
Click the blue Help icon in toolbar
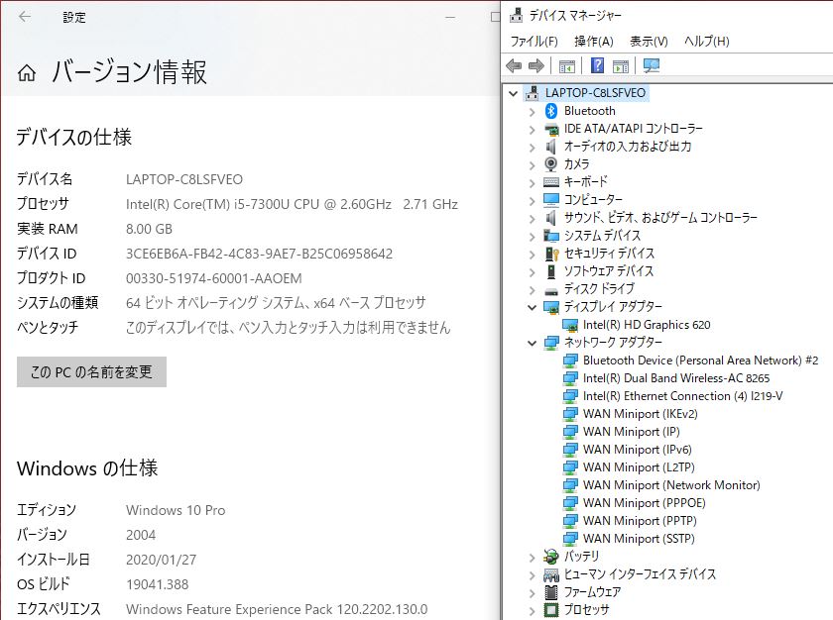(x=597, y=66)
